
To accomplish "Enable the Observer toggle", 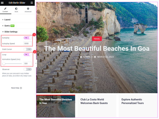I will point(28,69).
